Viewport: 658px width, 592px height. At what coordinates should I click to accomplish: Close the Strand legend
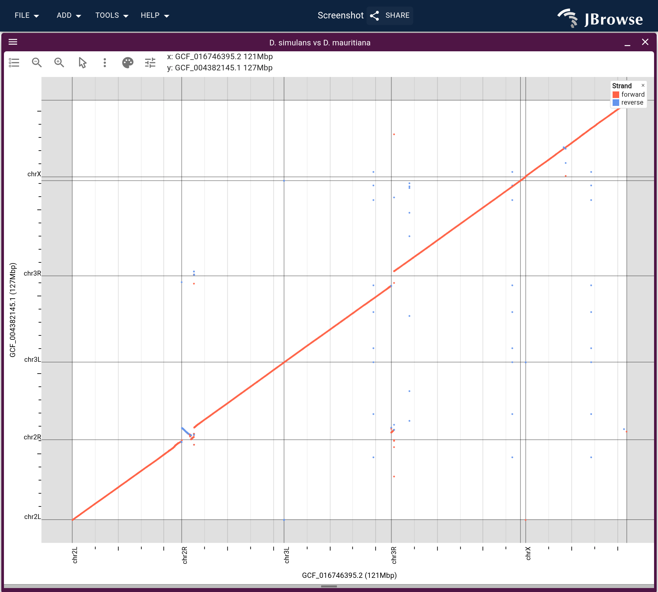coord(643,86)
